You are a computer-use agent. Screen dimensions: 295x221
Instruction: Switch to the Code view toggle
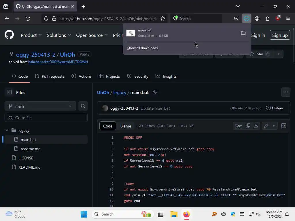pyautogui.click(x=108, y=126)
